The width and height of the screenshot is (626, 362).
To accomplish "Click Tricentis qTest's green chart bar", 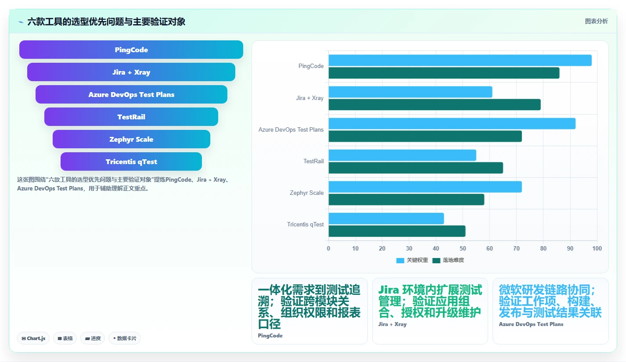I will [x=397, y=231].
